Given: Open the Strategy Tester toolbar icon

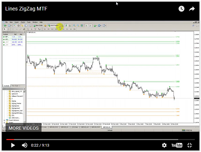Looking at the screenshot, I should click(x=30, y=25).
